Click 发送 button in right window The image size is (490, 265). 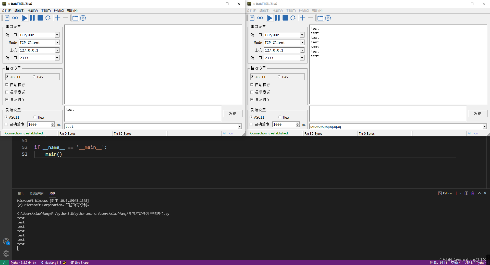click(x=478, y=113)
